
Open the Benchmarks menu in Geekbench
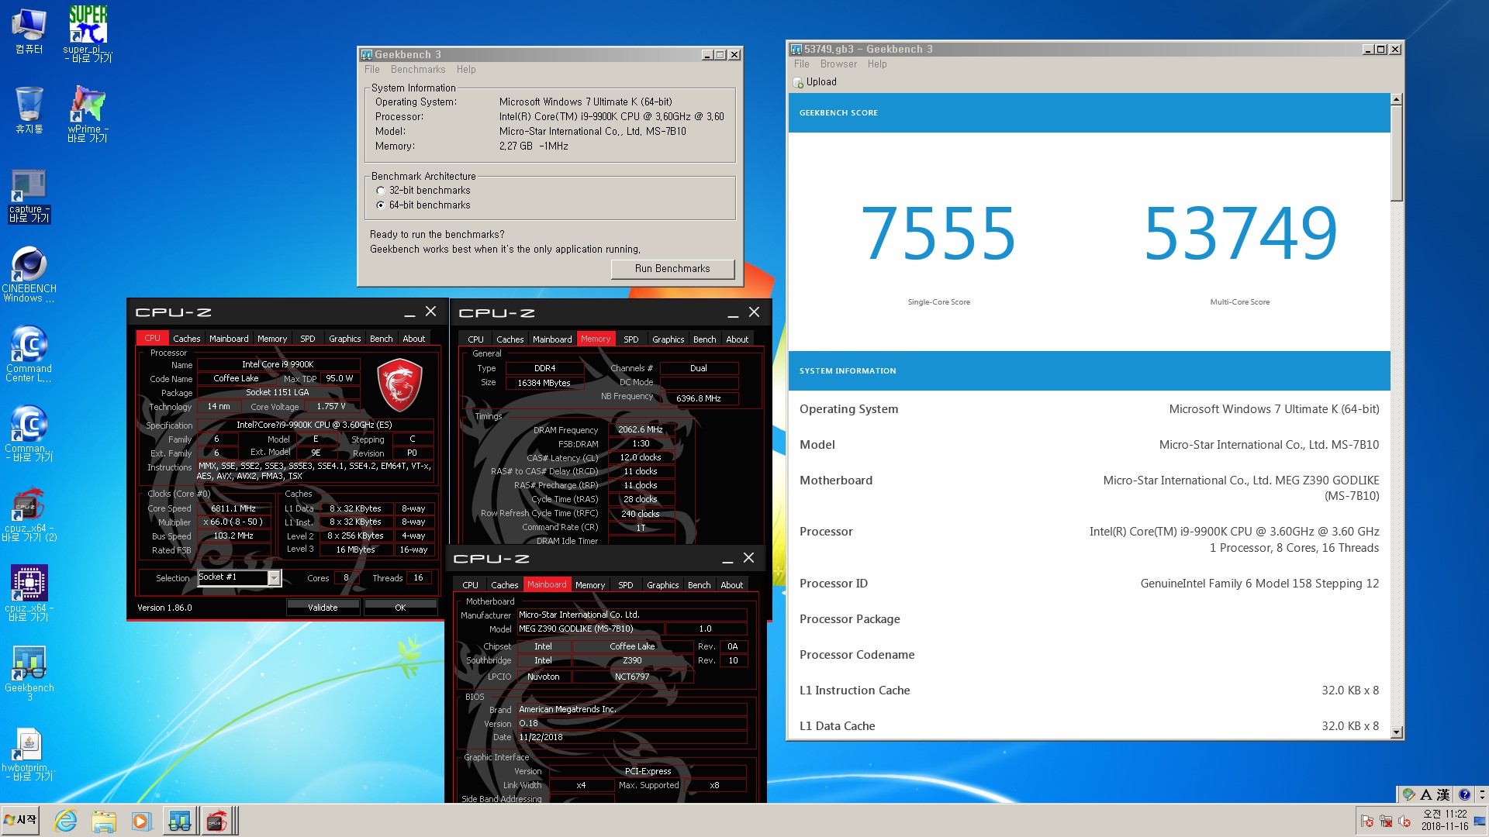point(418,70)
